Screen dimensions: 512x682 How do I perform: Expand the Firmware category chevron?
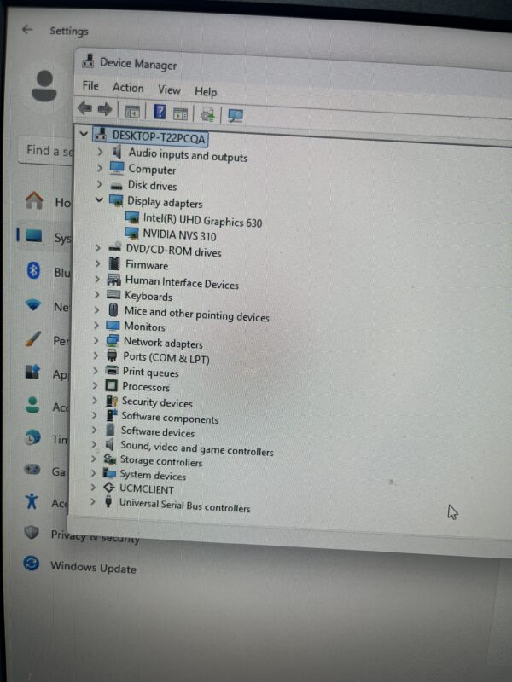pos(97,263)
